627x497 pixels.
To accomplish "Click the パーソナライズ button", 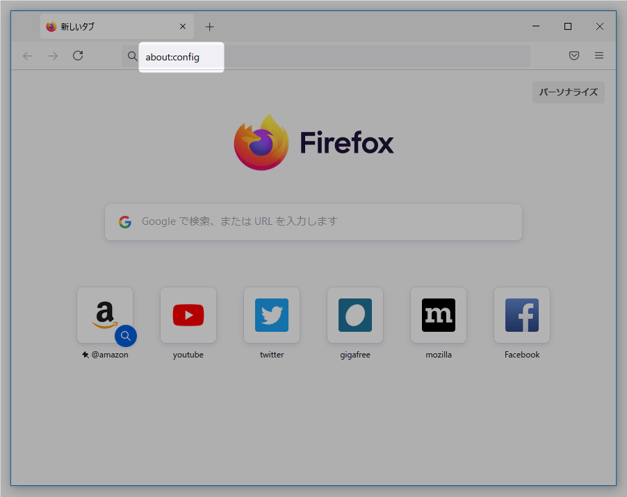I will (568, 92).
